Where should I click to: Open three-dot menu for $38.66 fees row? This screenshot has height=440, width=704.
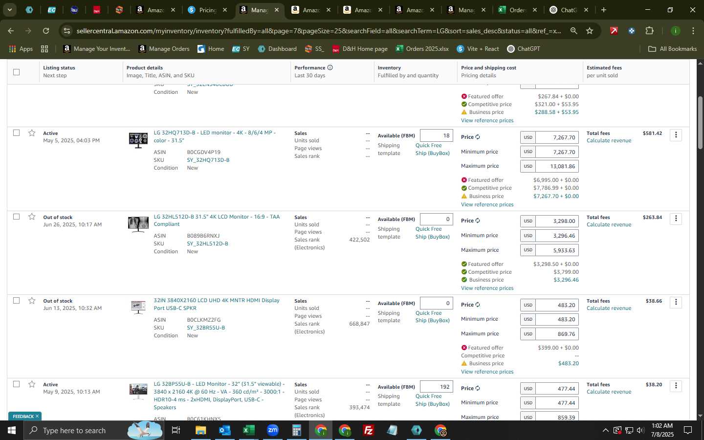pyautogui.click(x=676, y=302)
